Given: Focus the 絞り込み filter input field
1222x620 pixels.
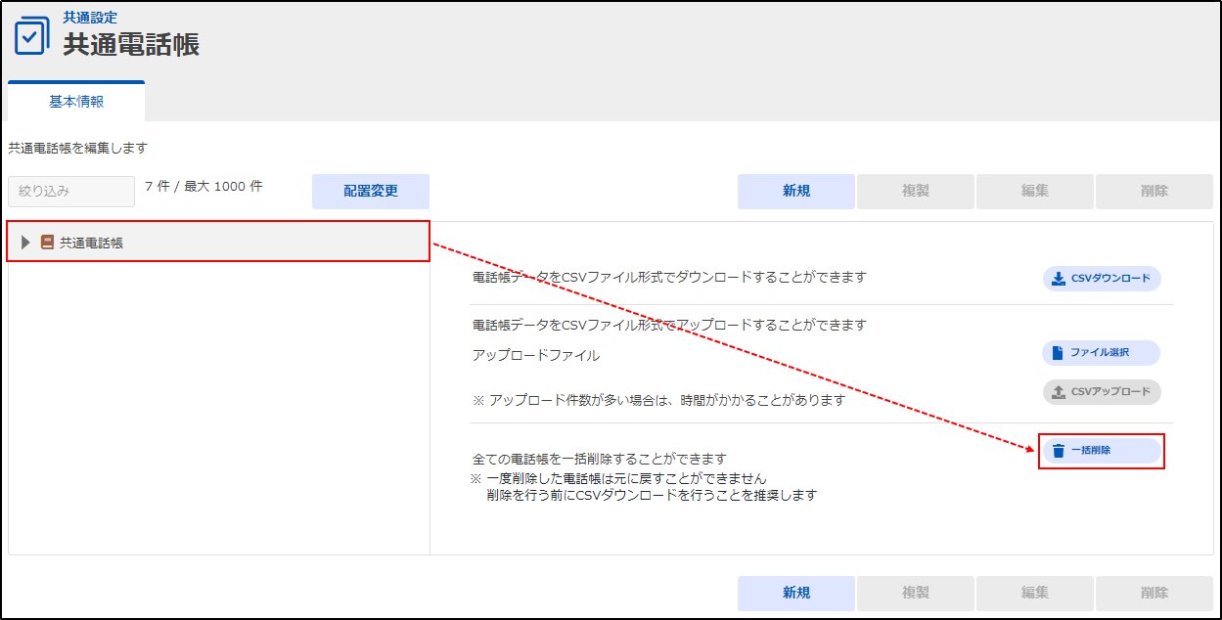Looking at the screenshot, I should [x=71, y=192].
